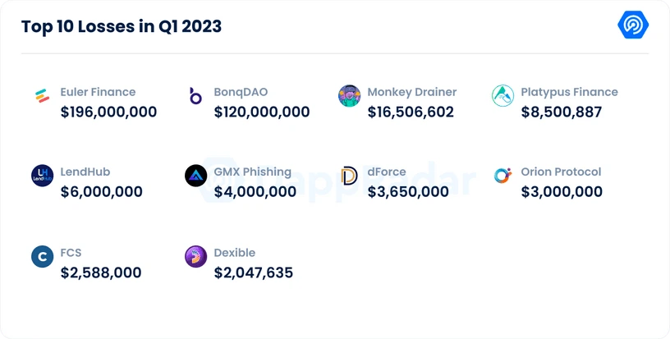Click the LendHub circular logo icon
The height and width of the screenshot is (339, 670).
pyautogui.click(x=43, y=176)
